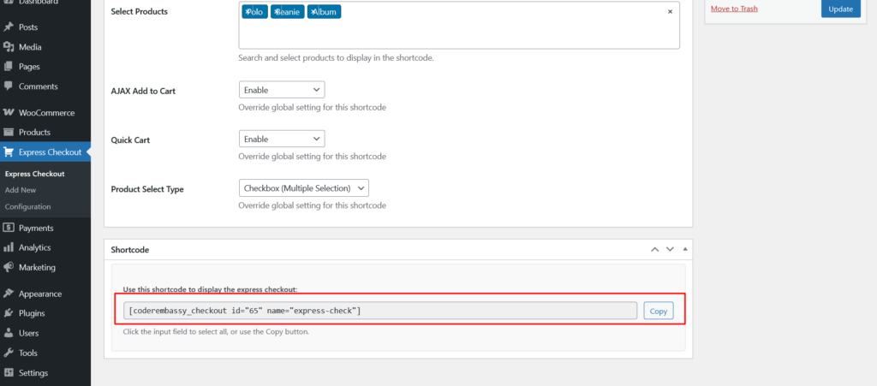Remove the Album product tag
877x386 pixels.
pyautogui.click(x=313, y=12)
